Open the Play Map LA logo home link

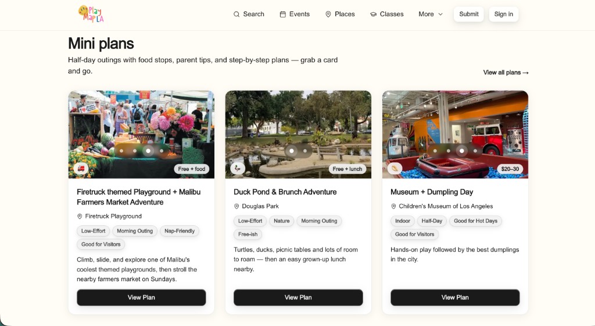point(91,14)
